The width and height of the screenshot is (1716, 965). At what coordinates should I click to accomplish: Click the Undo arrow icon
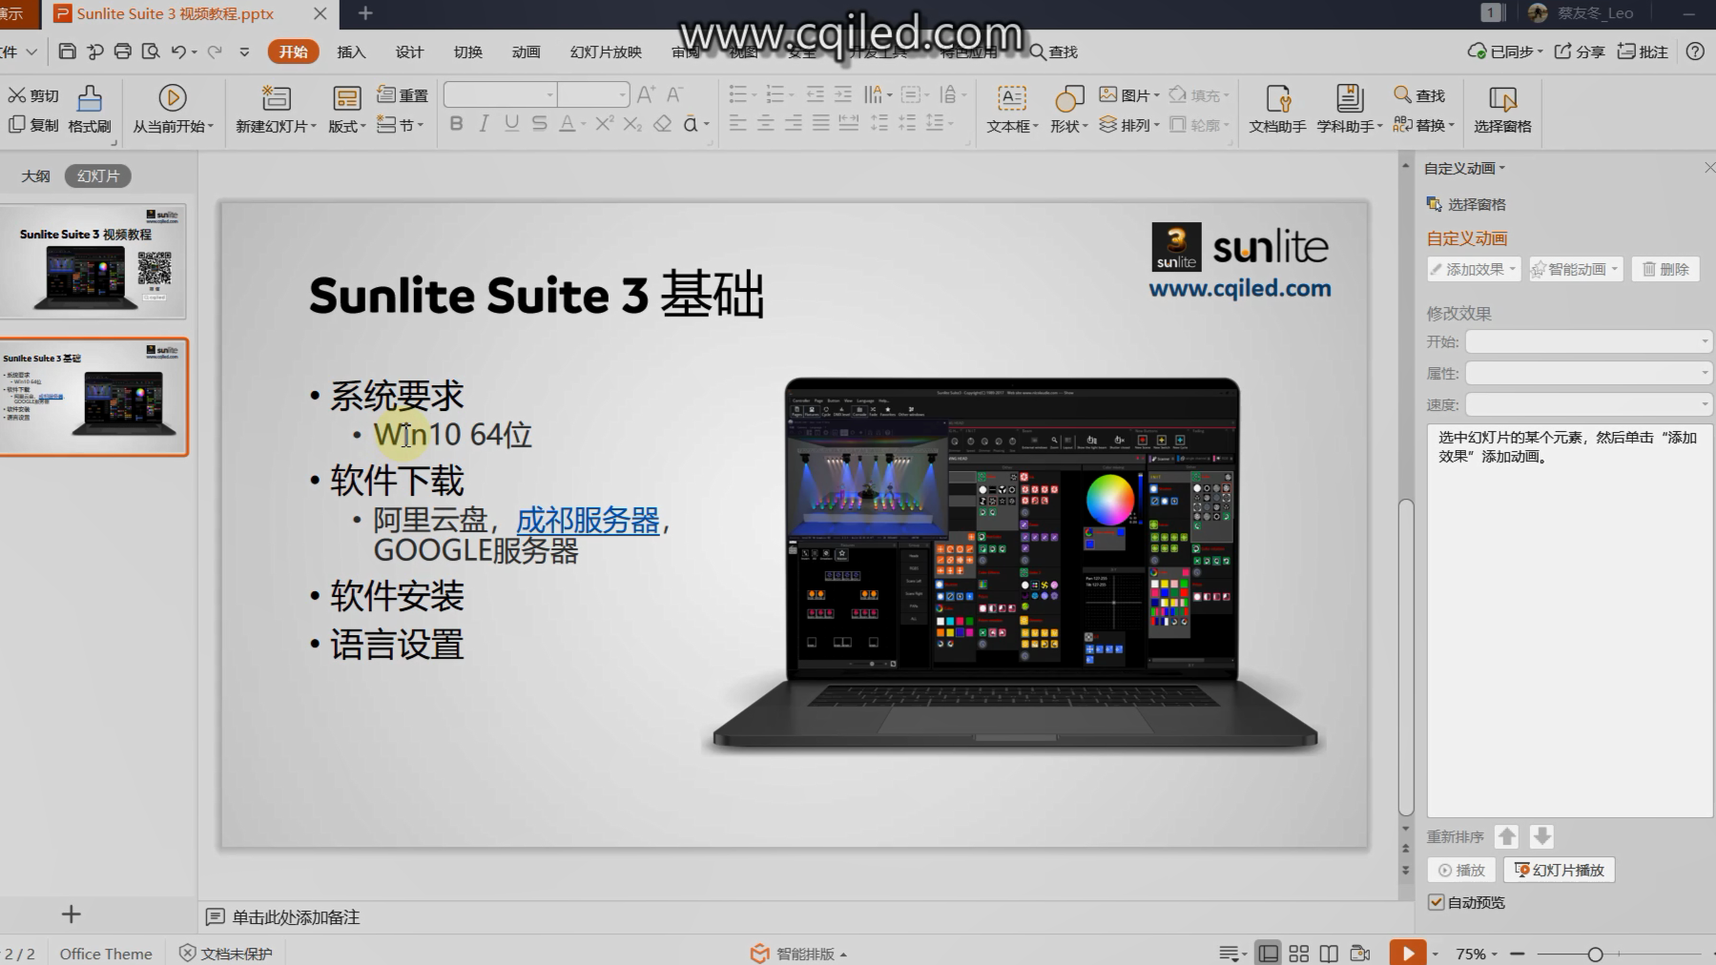pyautogui.click(x=178, y=51)
